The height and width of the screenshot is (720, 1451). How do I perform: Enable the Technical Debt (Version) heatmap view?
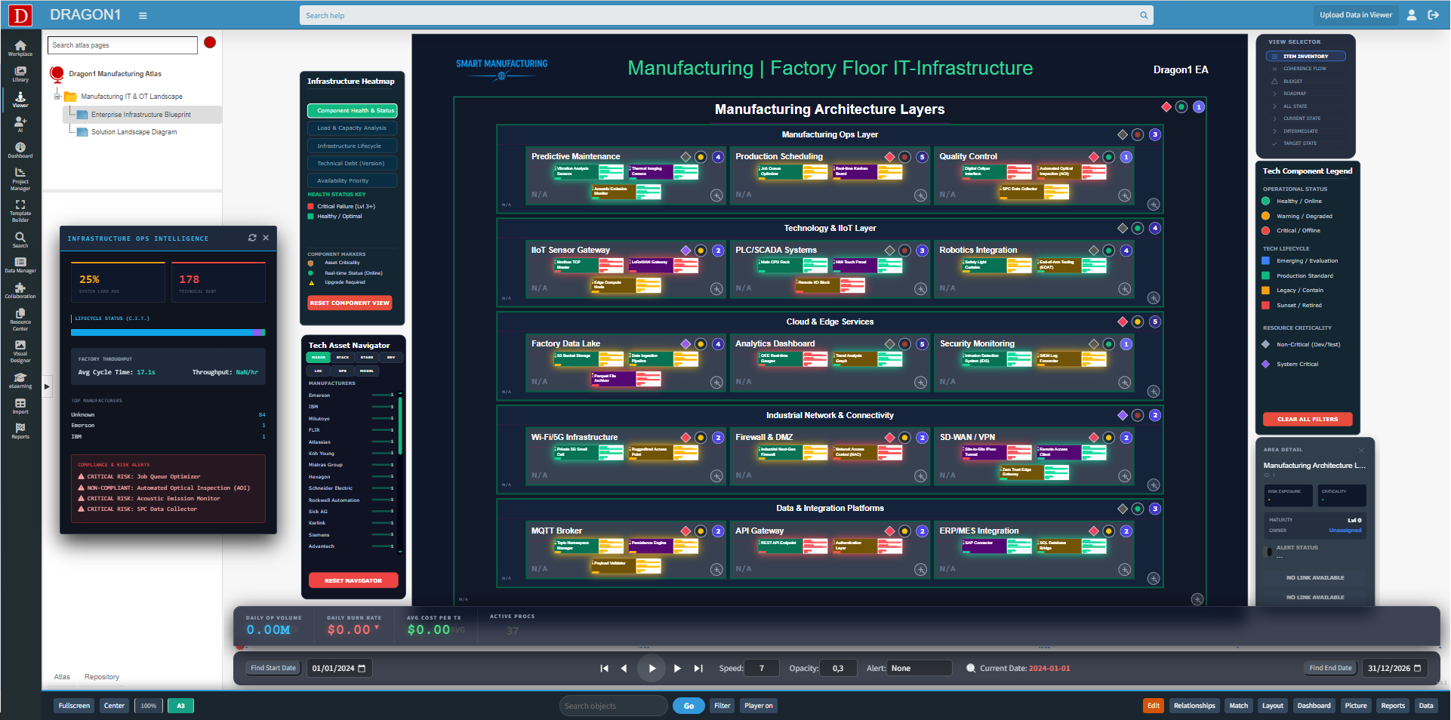coord(352,163)
